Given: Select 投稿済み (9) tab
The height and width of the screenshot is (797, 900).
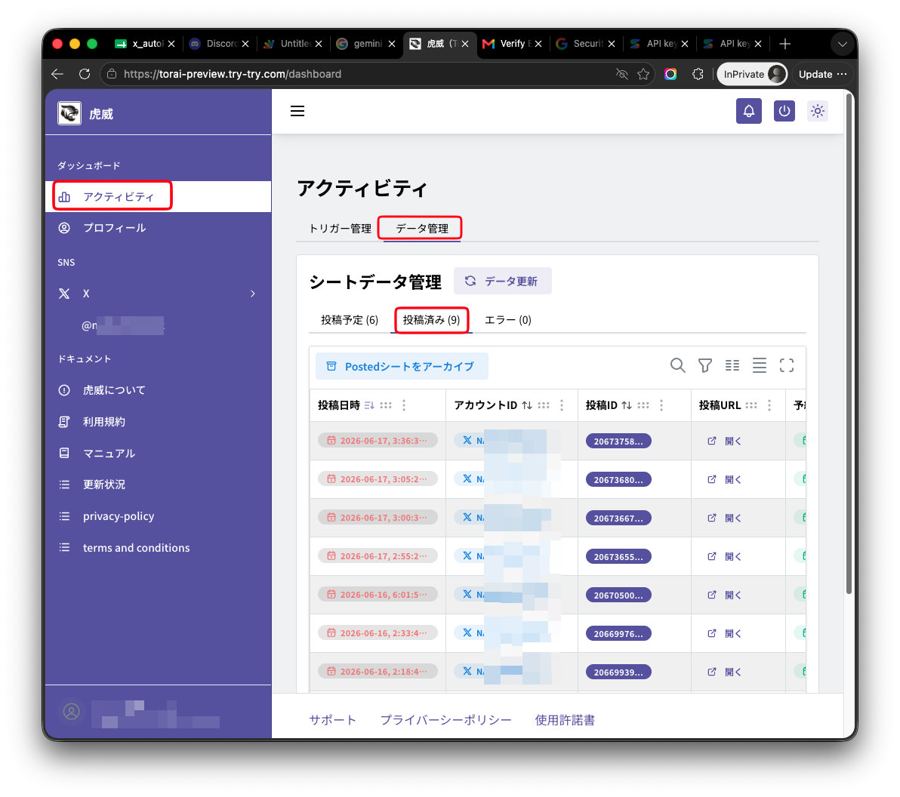Looking at the screenshot, I should [x=431, y=320].
